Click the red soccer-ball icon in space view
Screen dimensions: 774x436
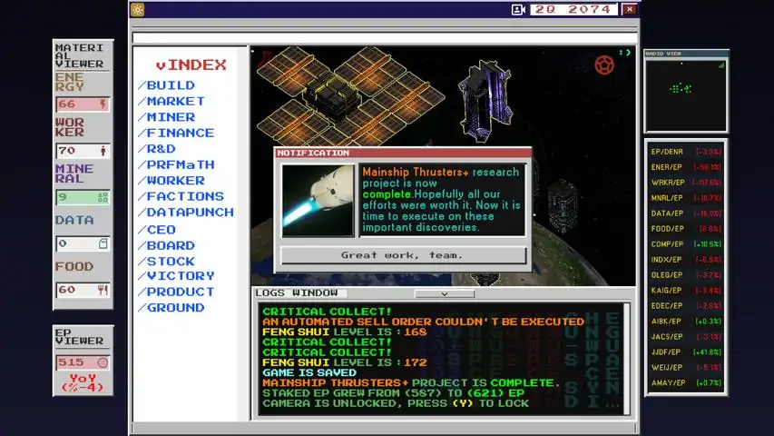[x=604, y=64]
